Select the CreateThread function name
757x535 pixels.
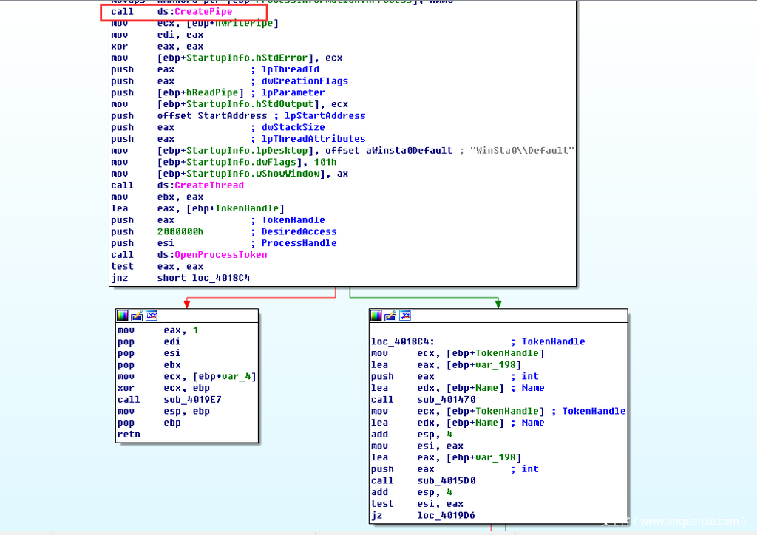click(x=208, y=185)
